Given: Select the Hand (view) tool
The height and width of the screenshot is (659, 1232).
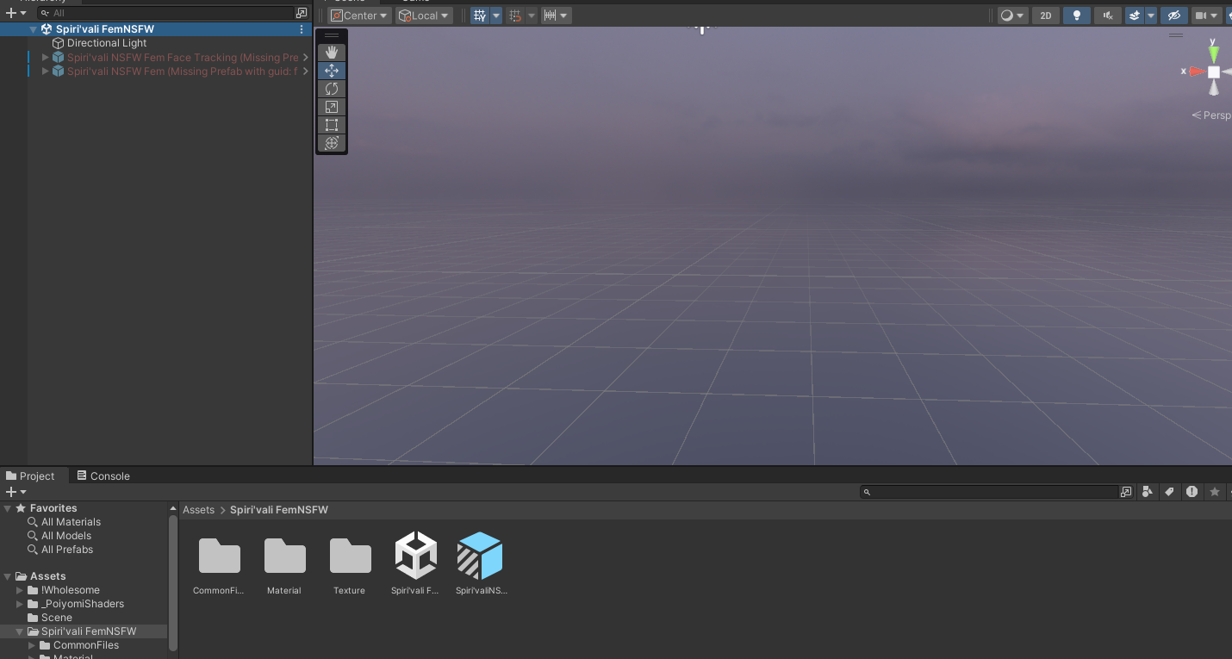Looking at the screenshot, I should (x=332, y=53).
